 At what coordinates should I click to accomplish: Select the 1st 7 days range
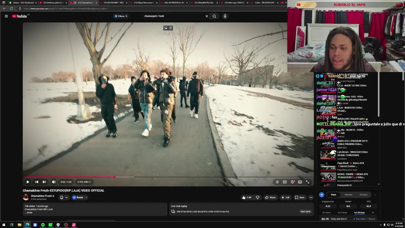[342, 213]
